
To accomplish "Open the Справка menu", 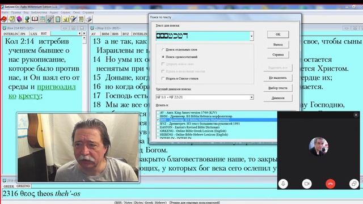I will [88, 12].
